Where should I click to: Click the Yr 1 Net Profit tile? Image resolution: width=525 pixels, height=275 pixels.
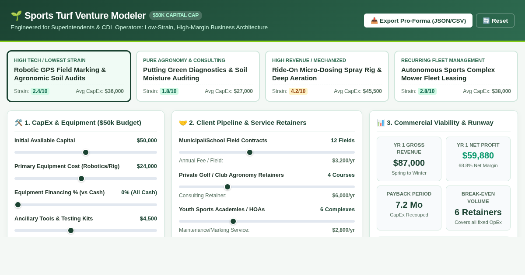pyautogui.click(x=478, y=159)
